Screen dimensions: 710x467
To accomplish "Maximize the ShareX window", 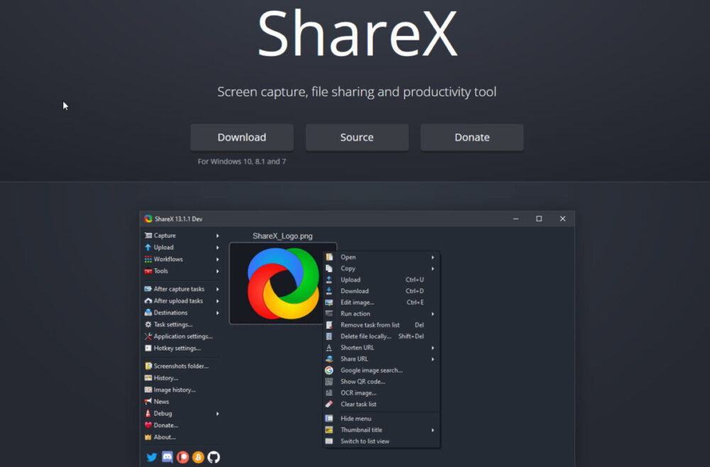I will click(x=539, y=219).
